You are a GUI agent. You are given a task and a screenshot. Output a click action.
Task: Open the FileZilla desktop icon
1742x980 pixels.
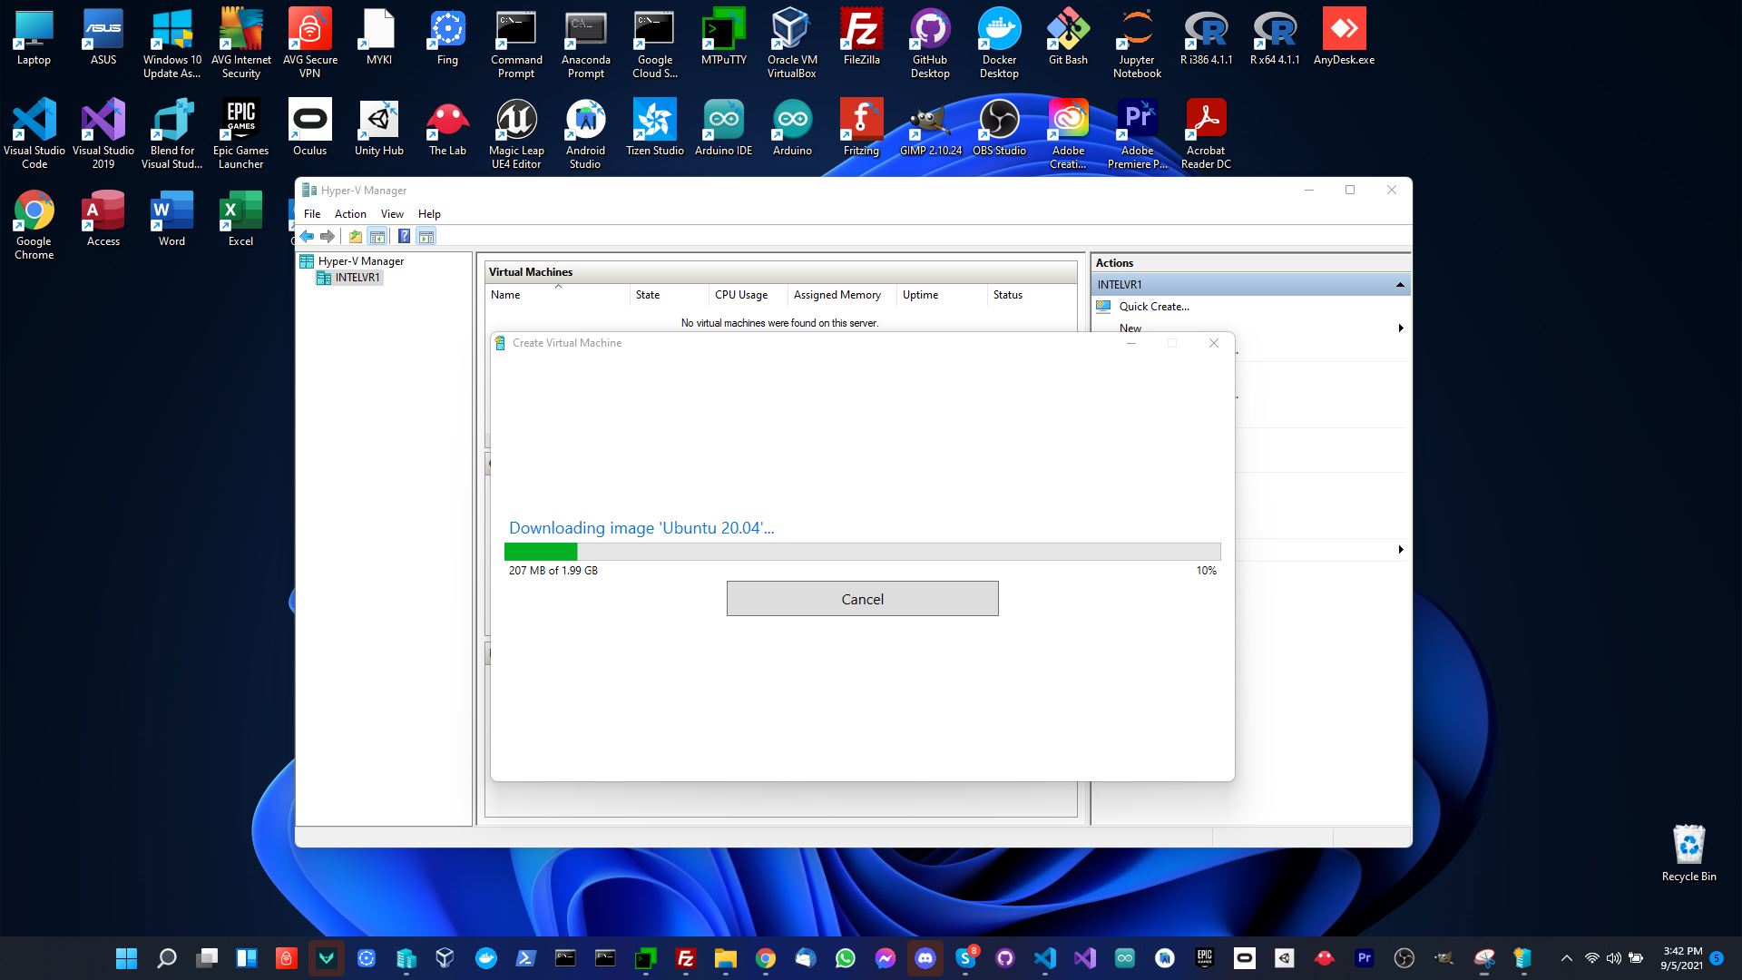click(861, 36)
